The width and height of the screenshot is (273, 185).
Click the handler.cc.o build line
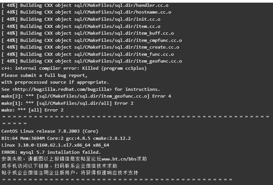[85, 5]
